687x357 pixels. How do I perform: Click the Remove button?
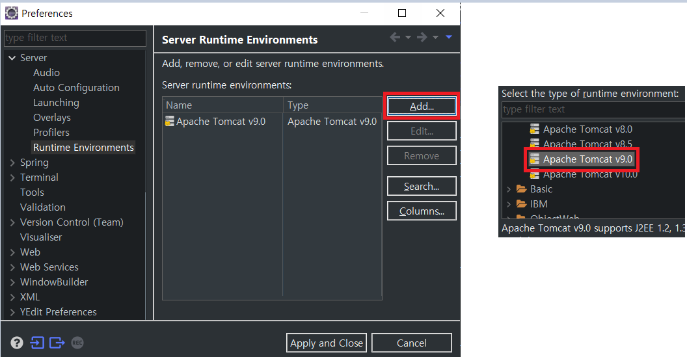tap(422, 155)
